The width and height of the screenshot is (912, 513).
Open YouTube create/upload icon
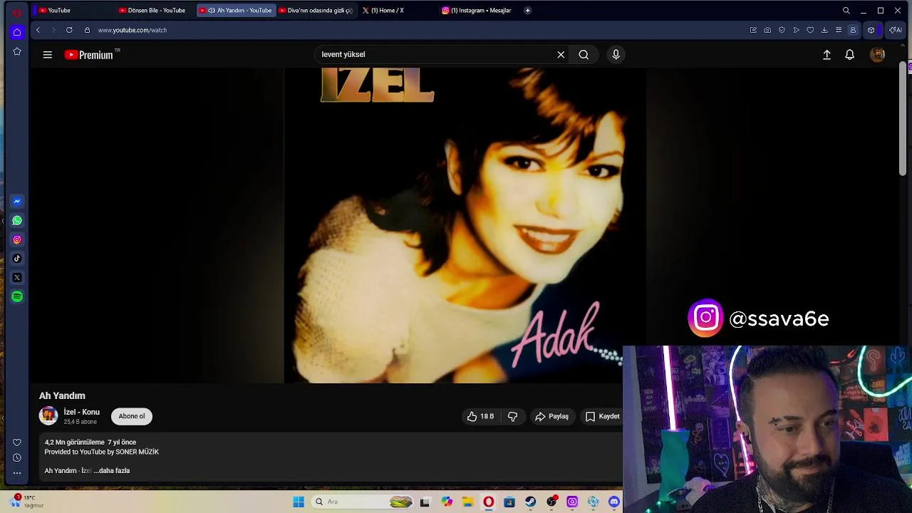point(826,54)
